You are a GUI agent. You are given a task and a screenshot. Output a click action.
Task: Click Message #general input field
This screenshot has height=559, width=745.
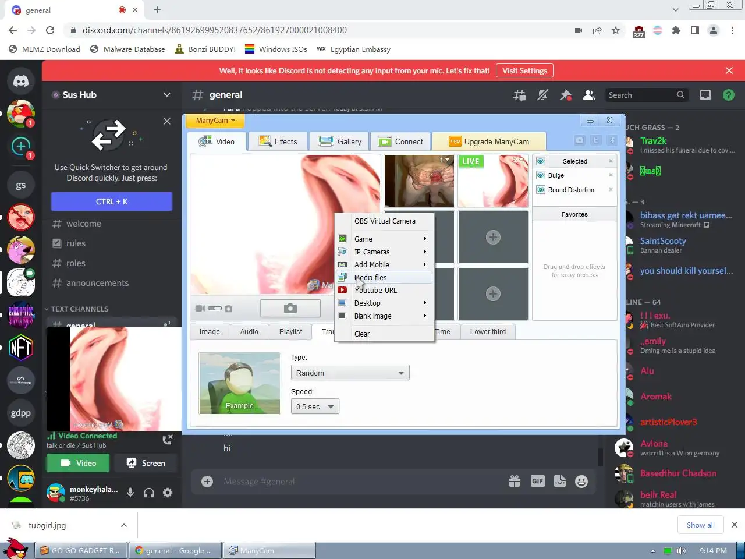[361, 482]
